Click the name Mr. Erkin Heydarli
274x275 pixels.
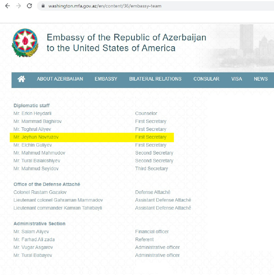tap(32, 114)
